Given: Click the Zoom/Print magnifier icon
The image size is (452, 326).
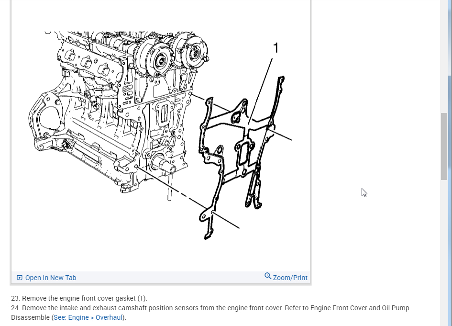Looking at the screenshot, I should (x=268, y=276).
